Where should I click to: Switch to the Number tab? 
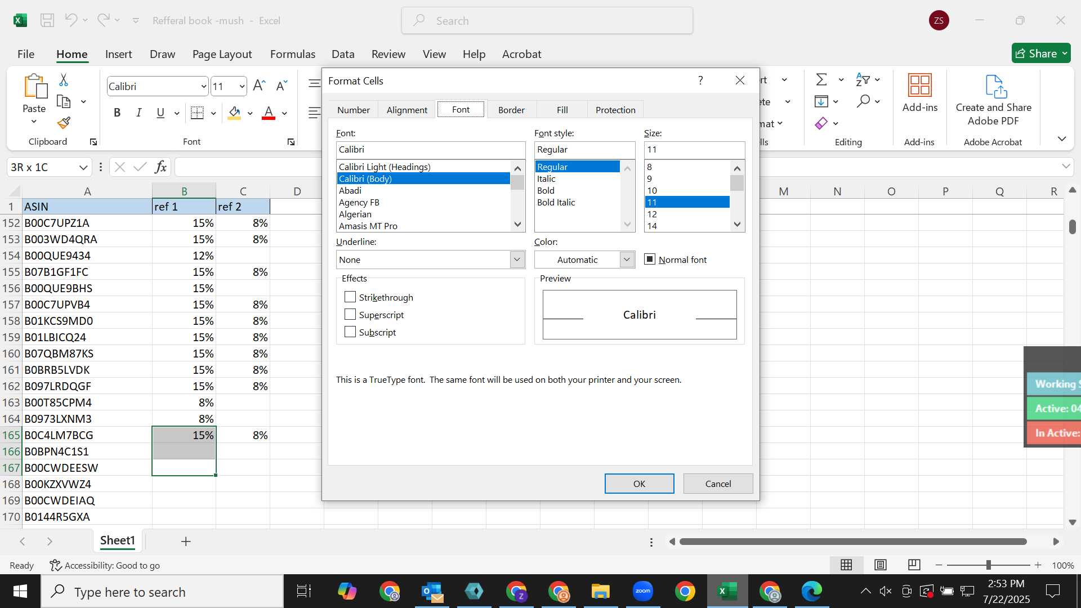coord(354,110)
